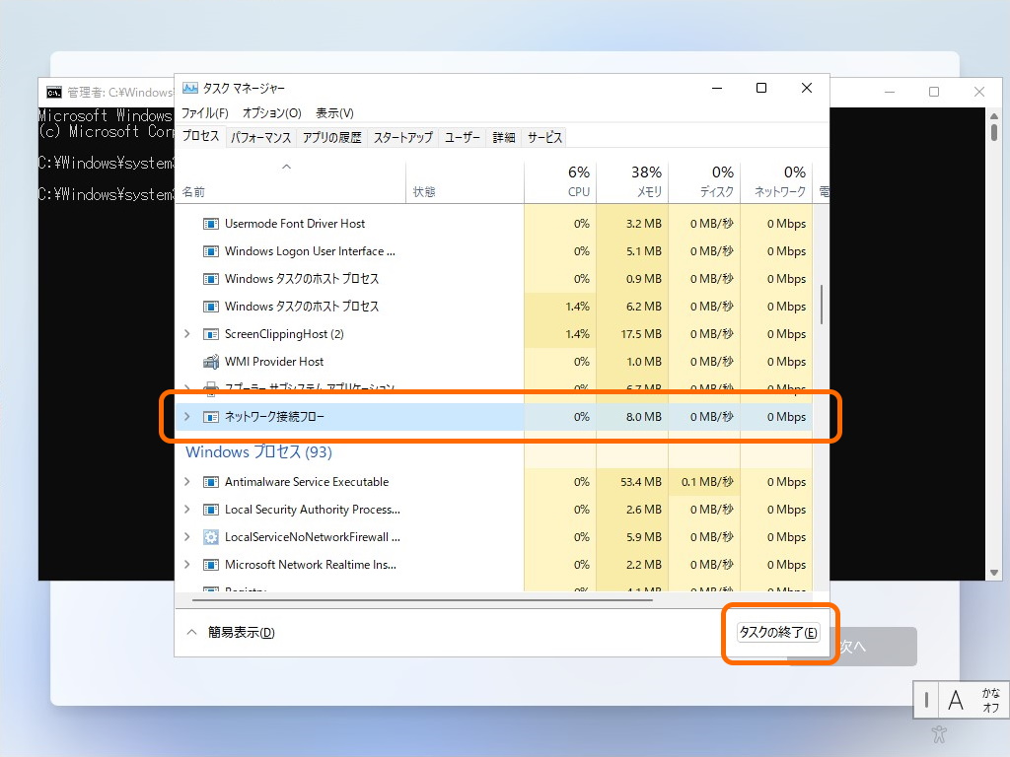Image resolution: width=1010 pixels, height=757 pixels.
Task: Select the Windows タスクのホスト プロセス row at 6.2 MB
Action: [494, 307]
